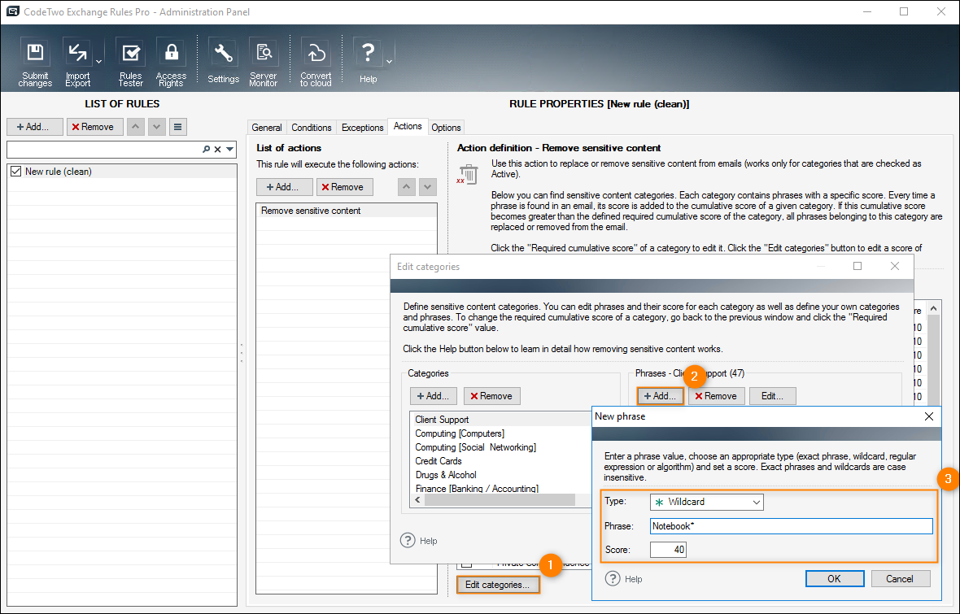This screenshot has height=614, width=960.
Task: Add a new category in Edit categories
Action: point(434,396)
